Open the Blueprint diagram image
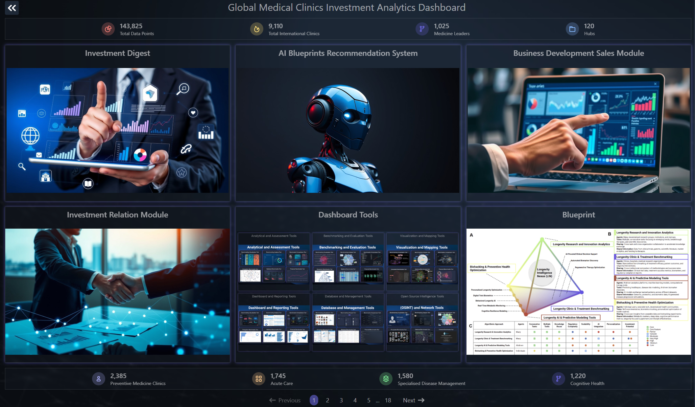 coord(578,291)
